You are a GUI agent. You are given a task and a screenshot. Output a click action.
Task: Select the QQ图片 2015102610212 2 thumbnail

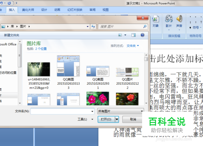(127, 72)
